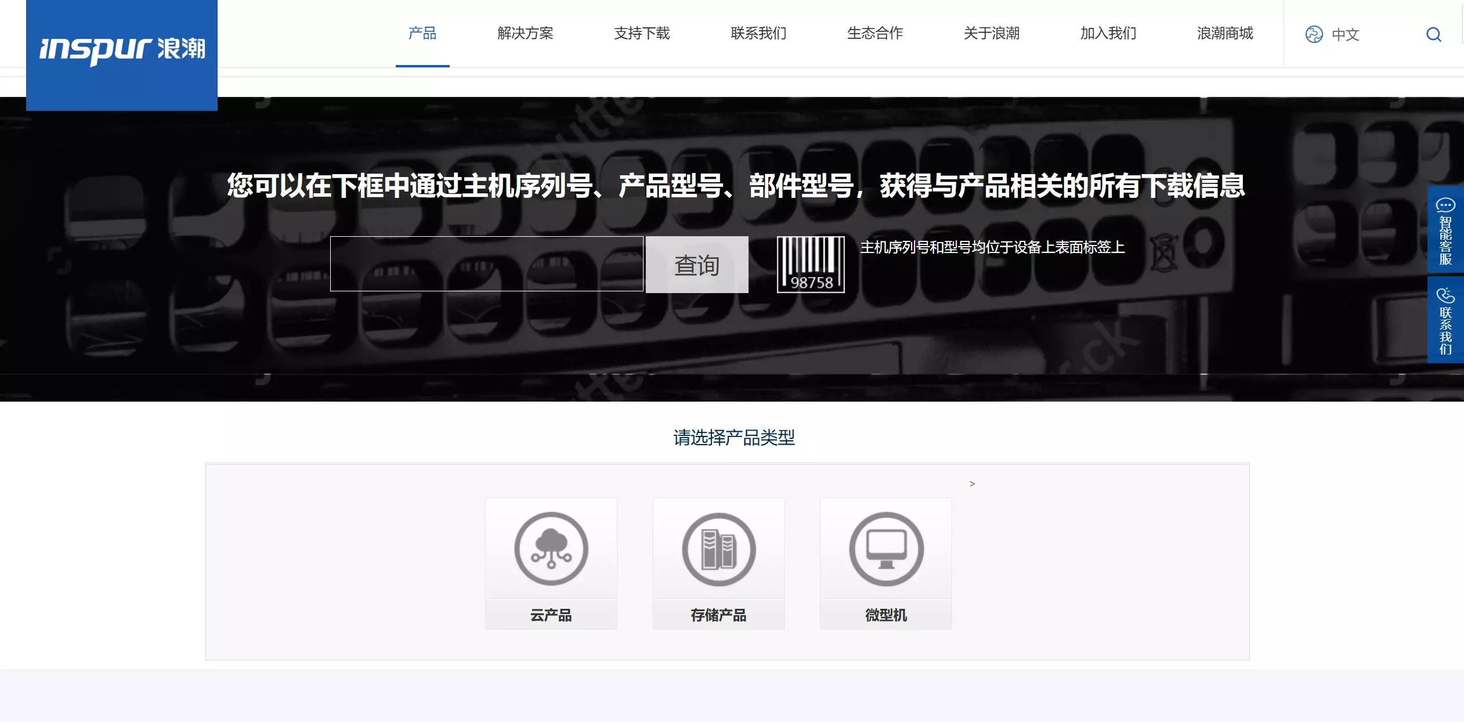Open the 支持下载 menu
Screen dimensions: 1464x722
tap(642, 34)
